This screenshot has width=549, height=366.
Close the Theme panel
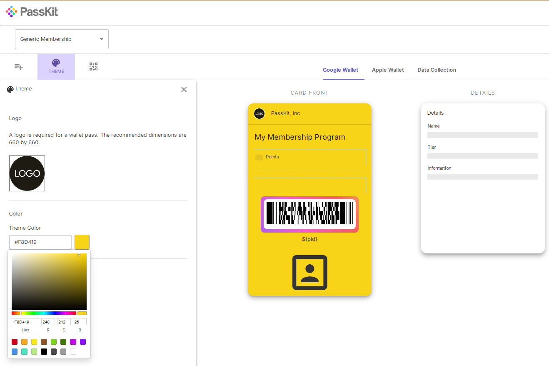184,90
